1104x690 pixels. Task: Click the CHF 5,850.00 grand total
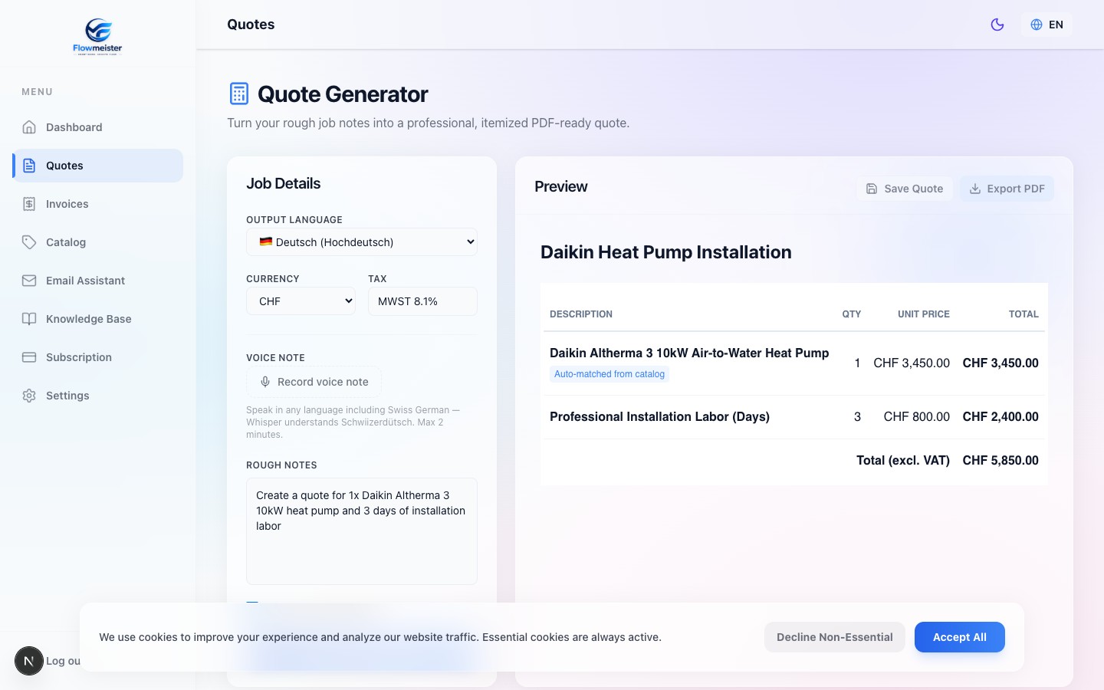pyautogui.click(x=1001, y=460)
